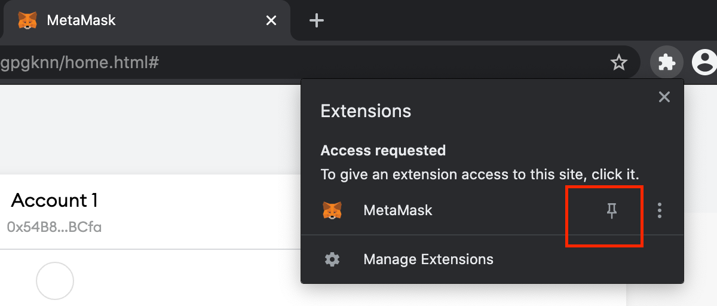The height and width of the screenshot is (306, 717).
Task: Click the Extensions popup heading
Action: click(x=366, y=111)
